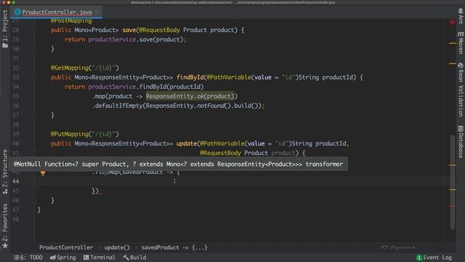Click the red error indicator icon
Screen dimensions: 465x262
[x=452, y=22]
